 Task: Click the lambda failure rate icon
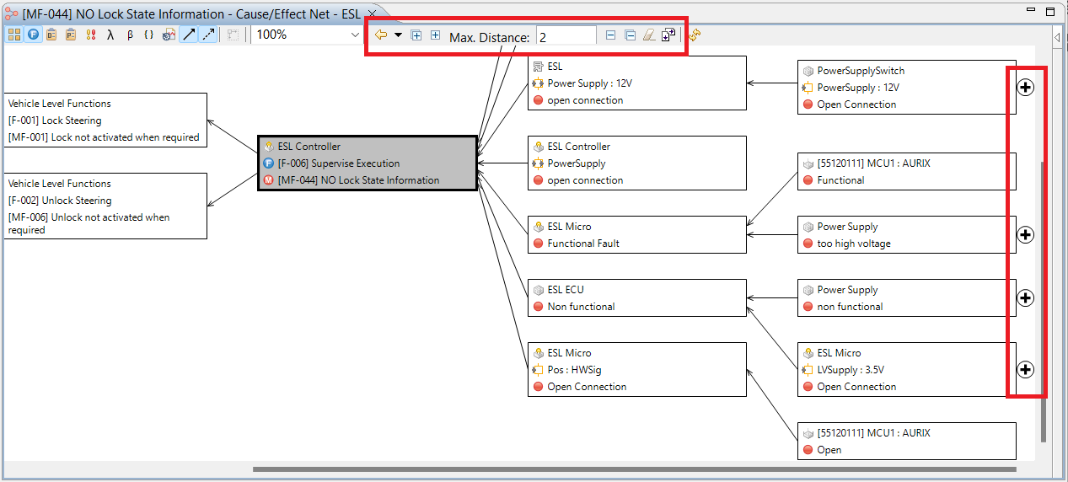click(x=110, y=35)
